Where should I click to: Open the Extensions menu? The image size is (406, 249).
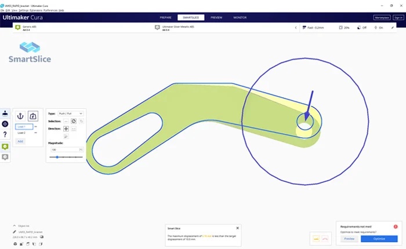tap(36, 10)
